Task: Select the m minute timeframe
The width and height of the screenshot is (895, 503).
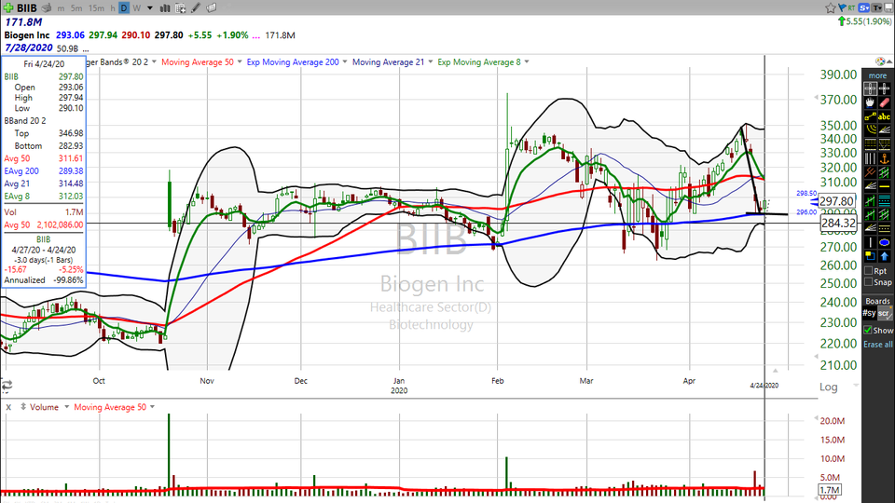Action: click(62, 8)
